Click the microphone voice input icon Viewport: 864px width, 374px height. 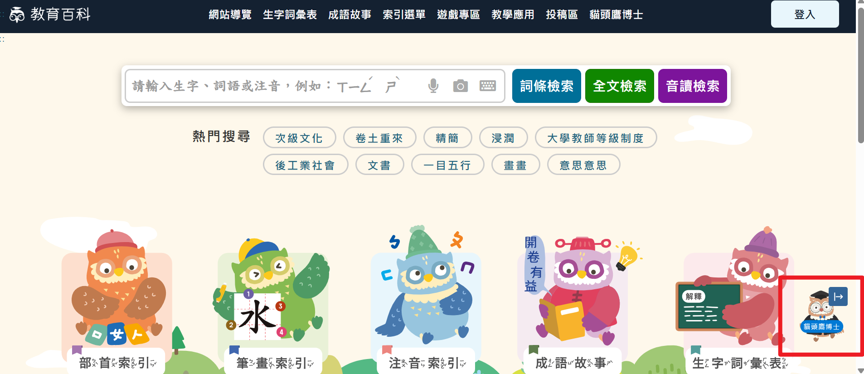point(433,86)
